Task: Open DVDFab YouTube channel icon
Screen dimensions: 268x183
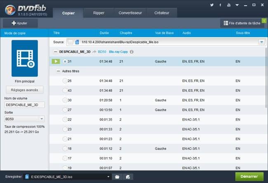Action: click(229, 5)
